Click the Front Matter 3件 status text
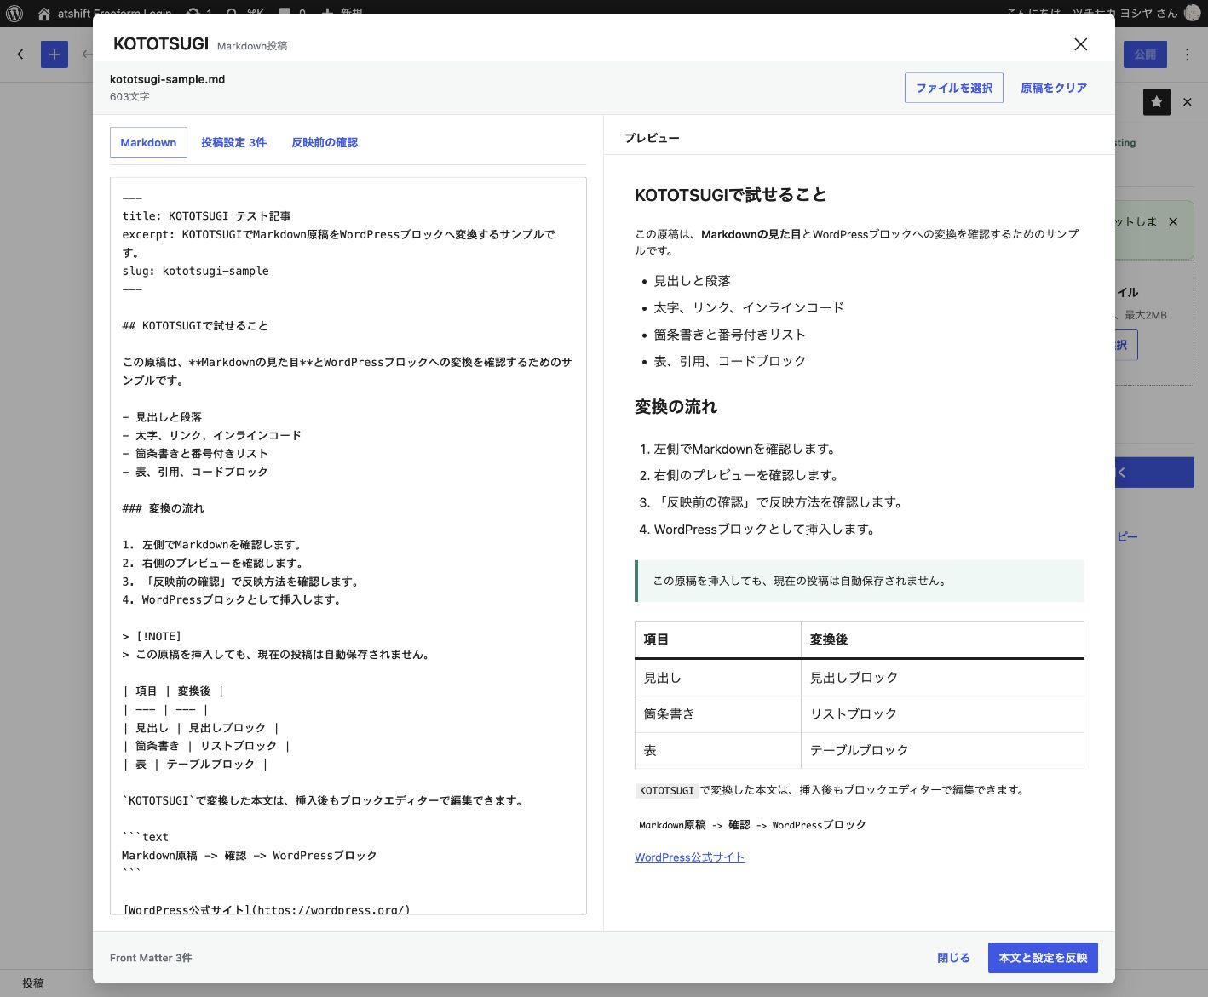The image size is (1208, 997). pos(151,958)
